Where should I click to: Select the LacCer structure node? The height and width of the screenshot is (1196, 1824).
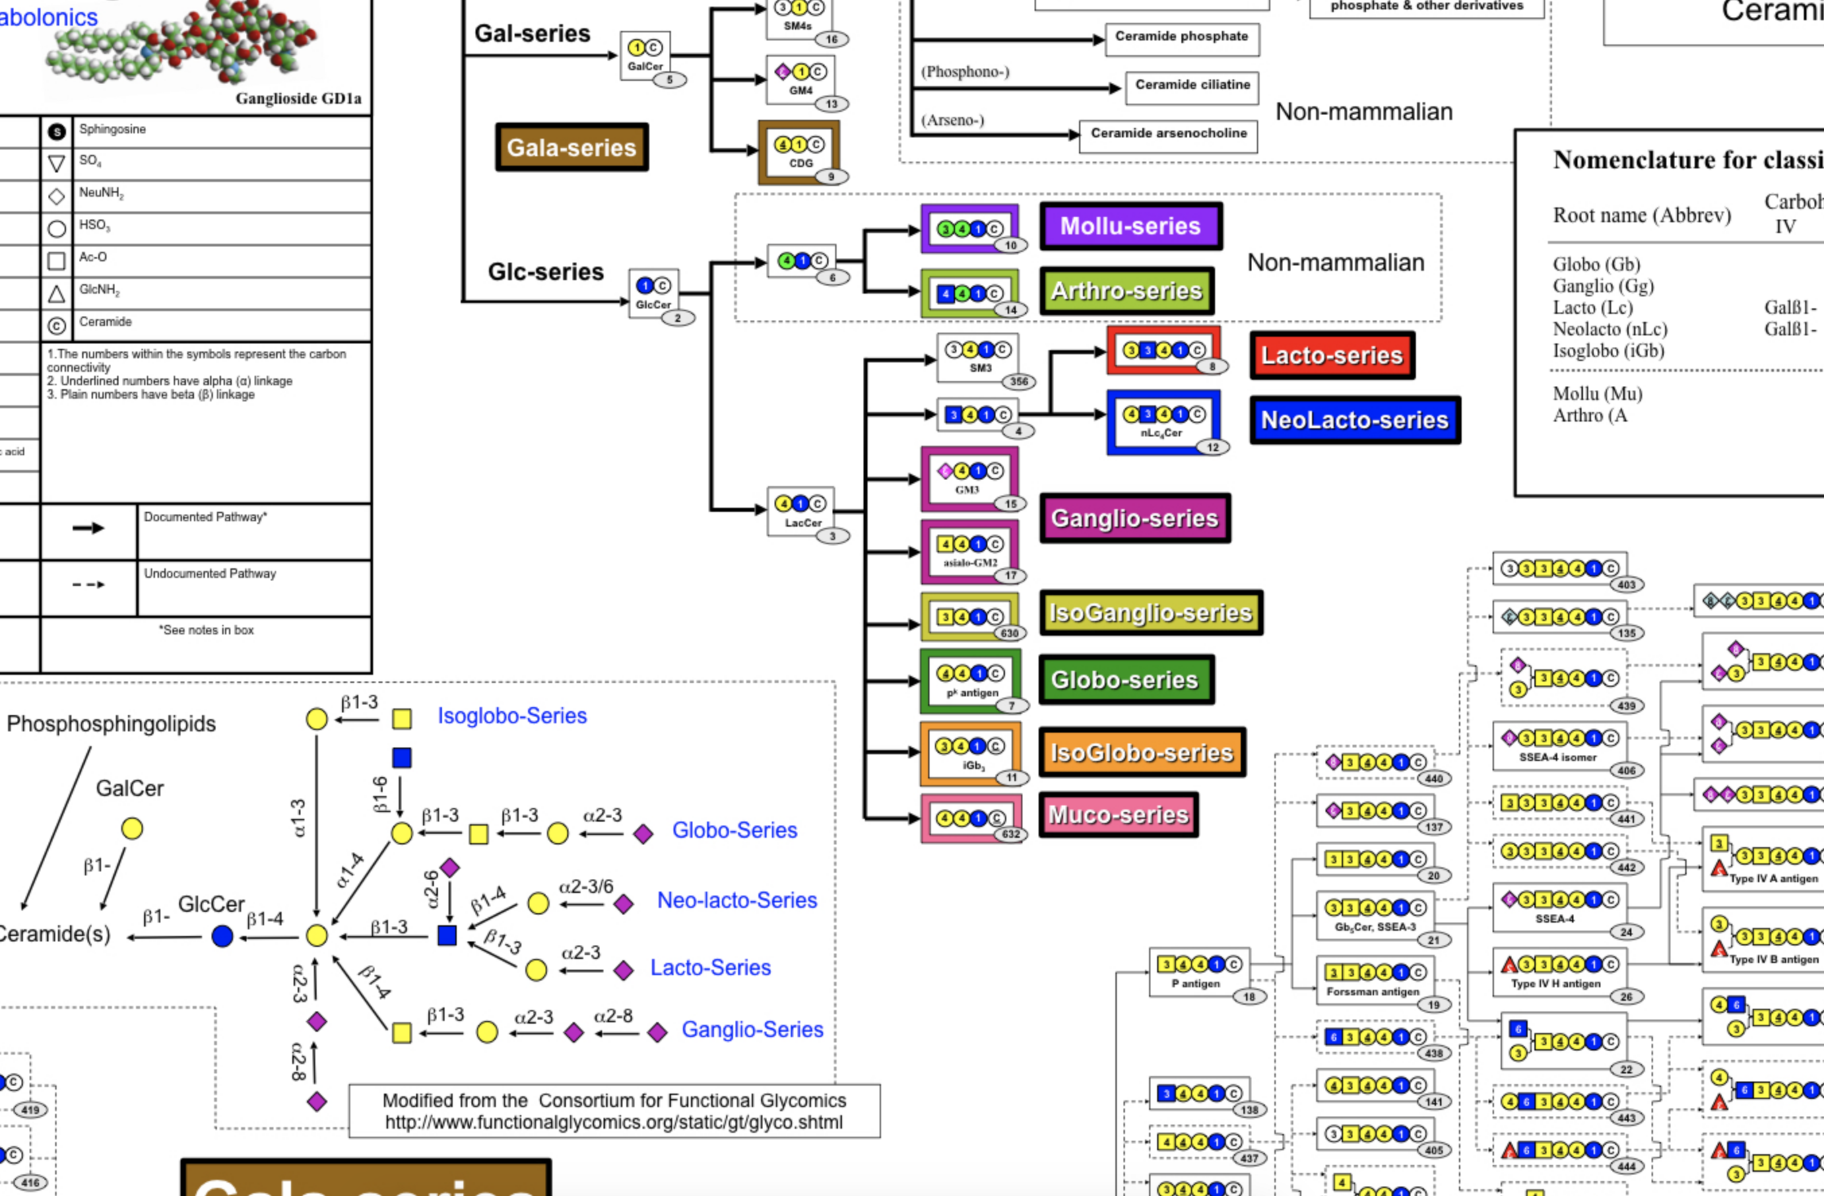click(800, 511)
